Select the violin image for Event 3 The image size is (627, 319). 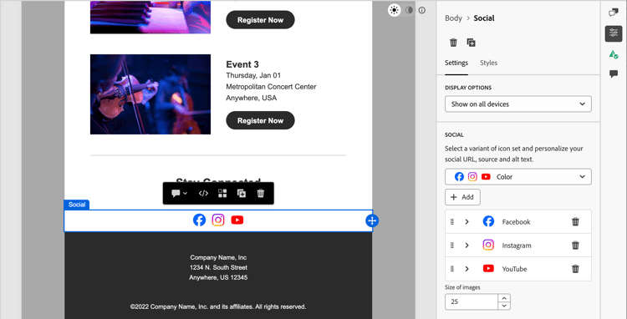pos(150,94)
